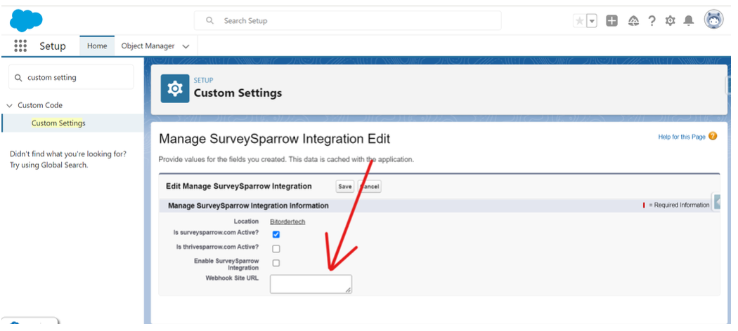Click the Salesforce cloud logo
Screen dimensions: 738x331
click(26, 20)
